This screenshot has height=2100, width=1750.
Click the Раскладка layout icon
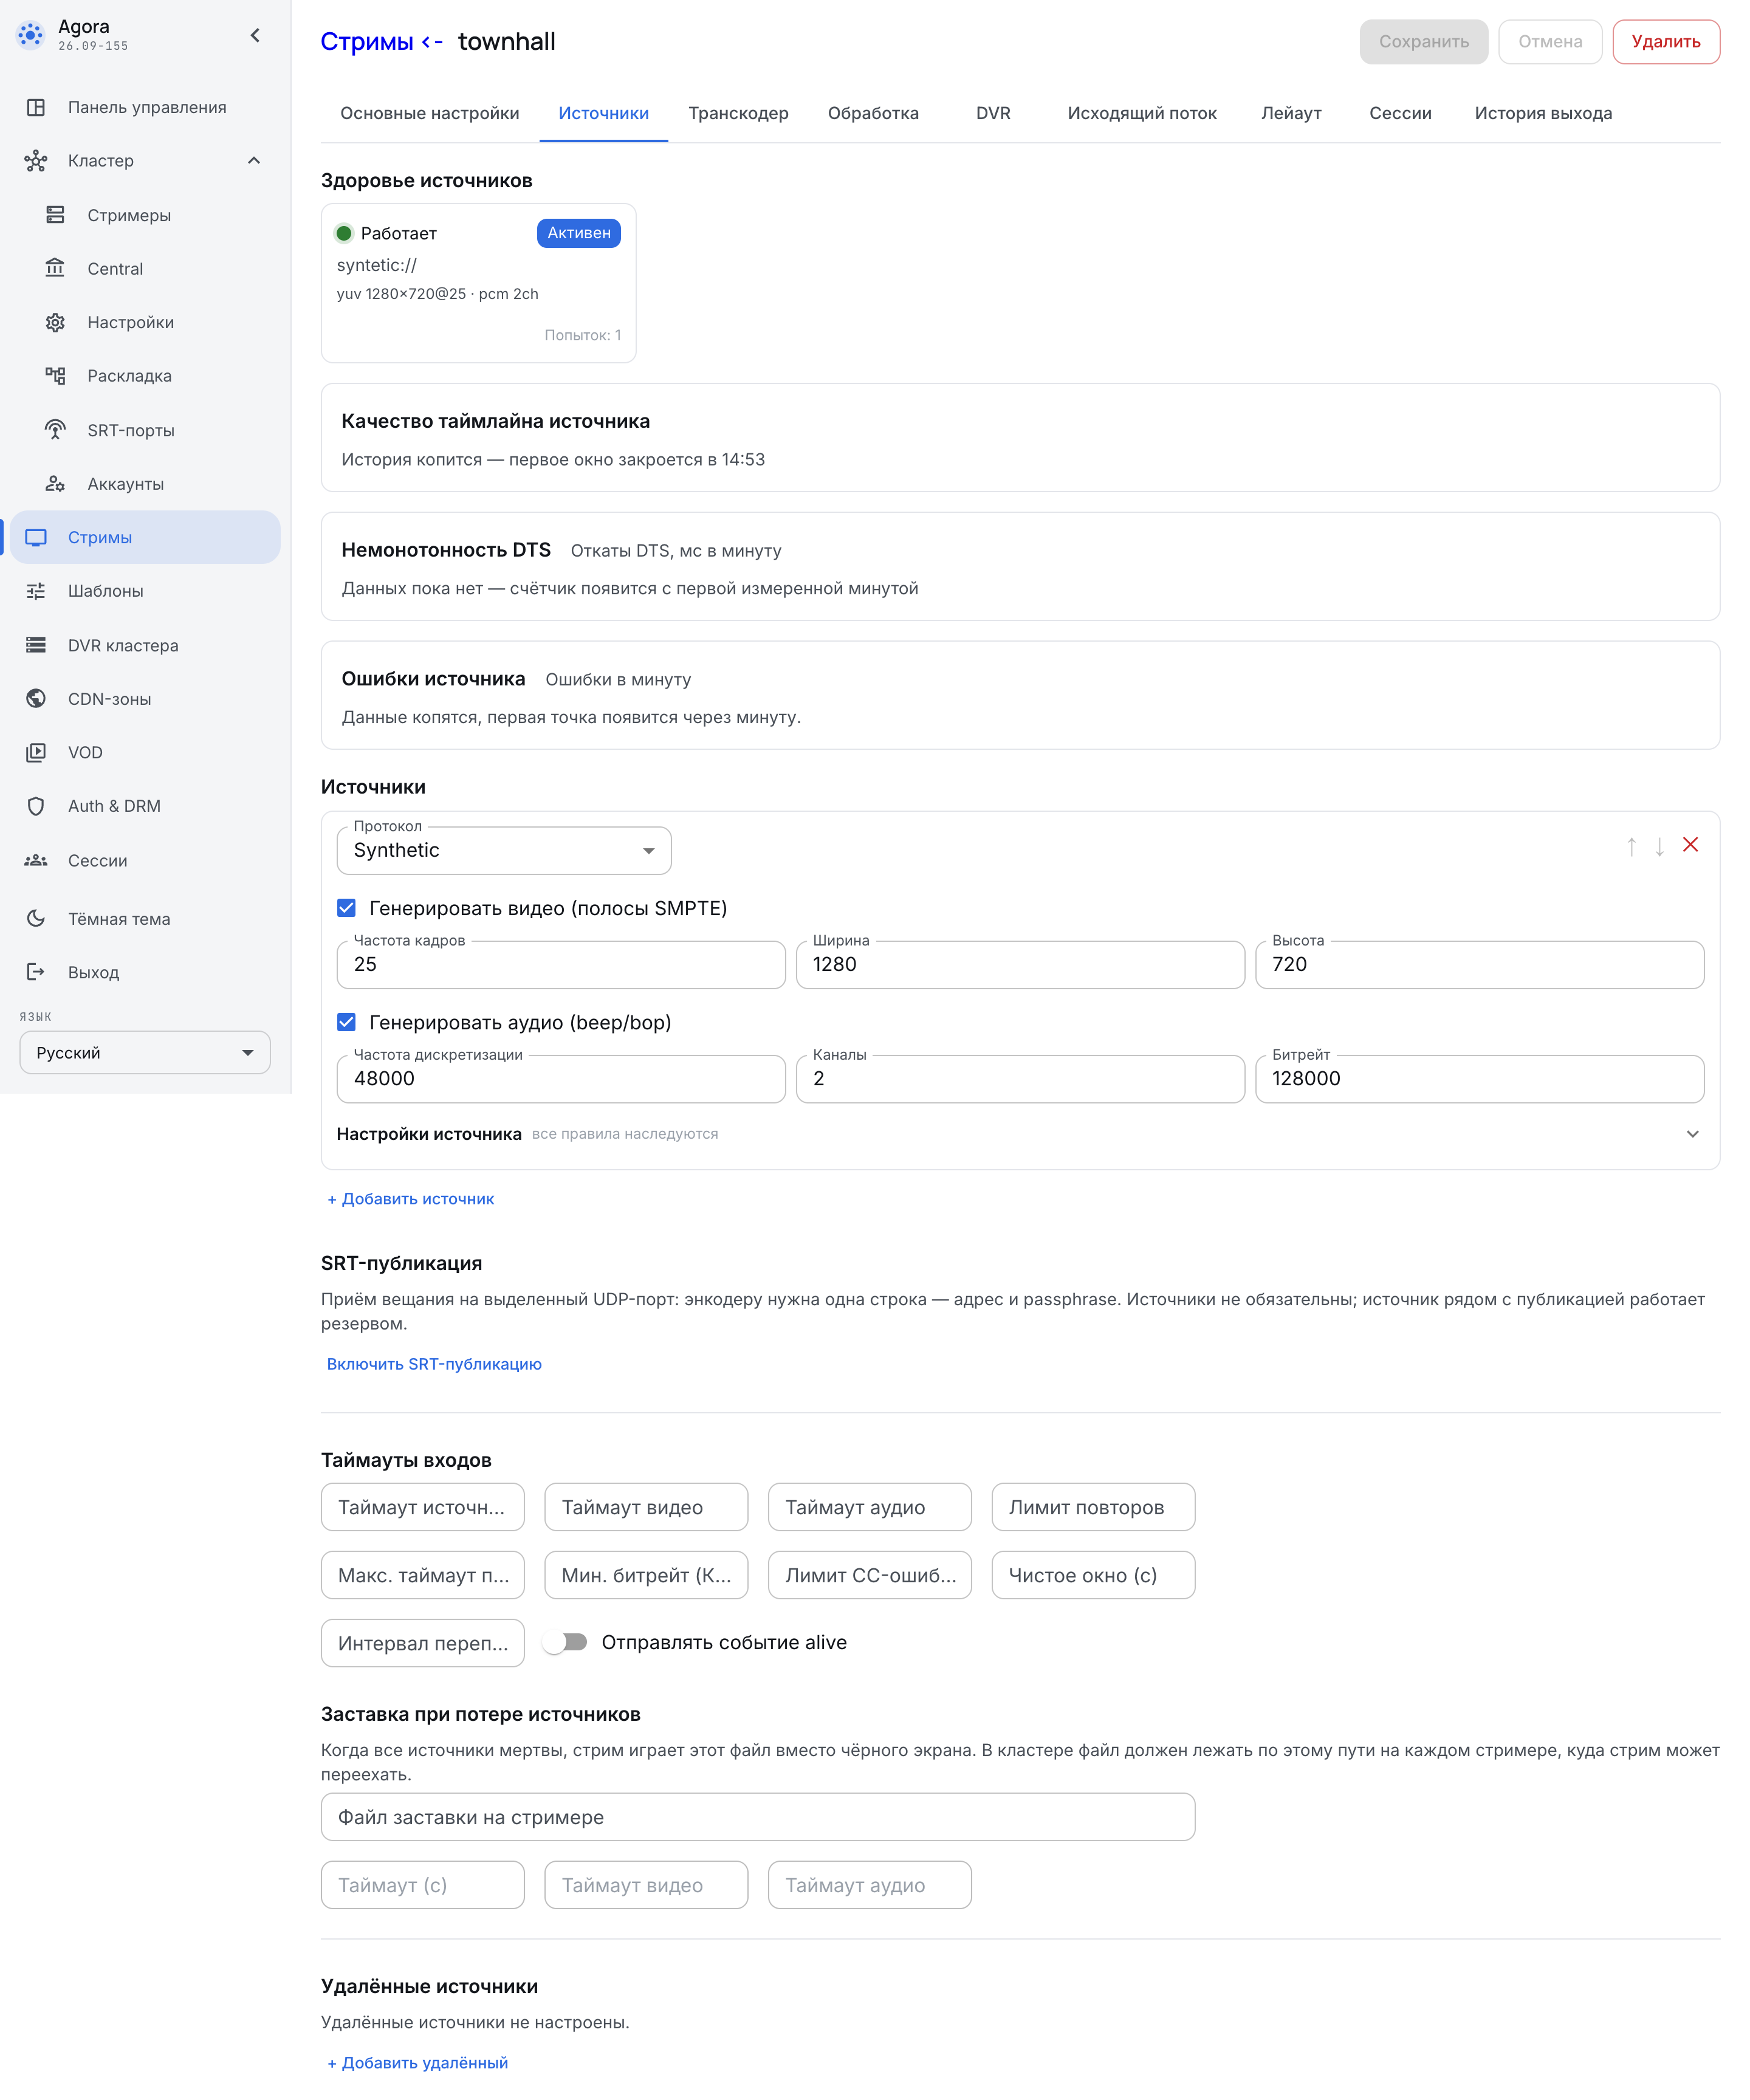point(55,376)
